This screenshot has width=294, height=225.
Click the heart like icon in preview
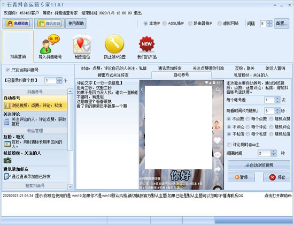coord(218,140)
